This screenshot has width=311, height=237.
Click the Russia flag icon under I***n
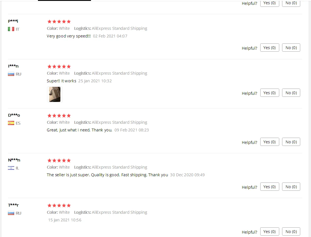coord(11,74)
